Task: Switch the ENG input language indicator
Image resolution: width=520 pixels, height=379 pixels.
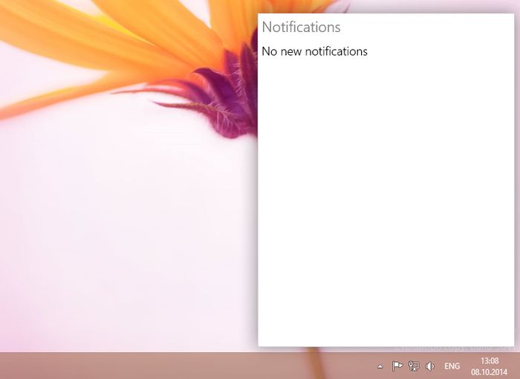Action: (x=452, y=366)
